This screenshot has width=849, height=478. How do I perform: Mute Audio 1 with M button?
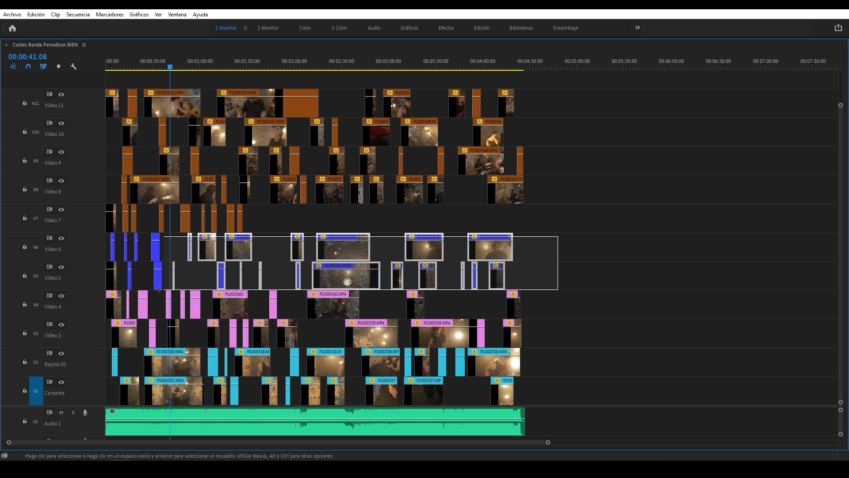coord(61,412)
